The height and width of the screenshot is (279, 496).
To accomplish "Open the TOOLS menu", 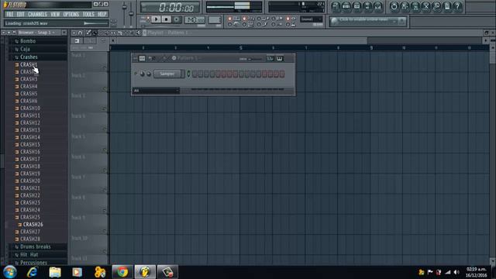I will 88,14.
